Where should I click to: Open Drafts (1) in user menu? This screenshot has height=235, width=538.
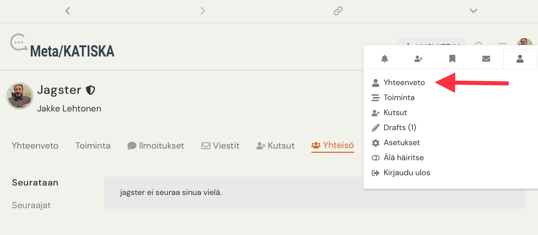tap(399, 128)
